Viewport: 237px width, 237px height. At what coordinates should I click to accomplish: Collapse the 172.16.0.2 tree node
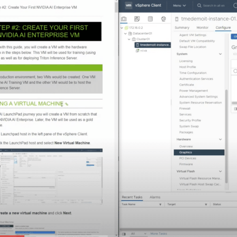click(122, 28)
